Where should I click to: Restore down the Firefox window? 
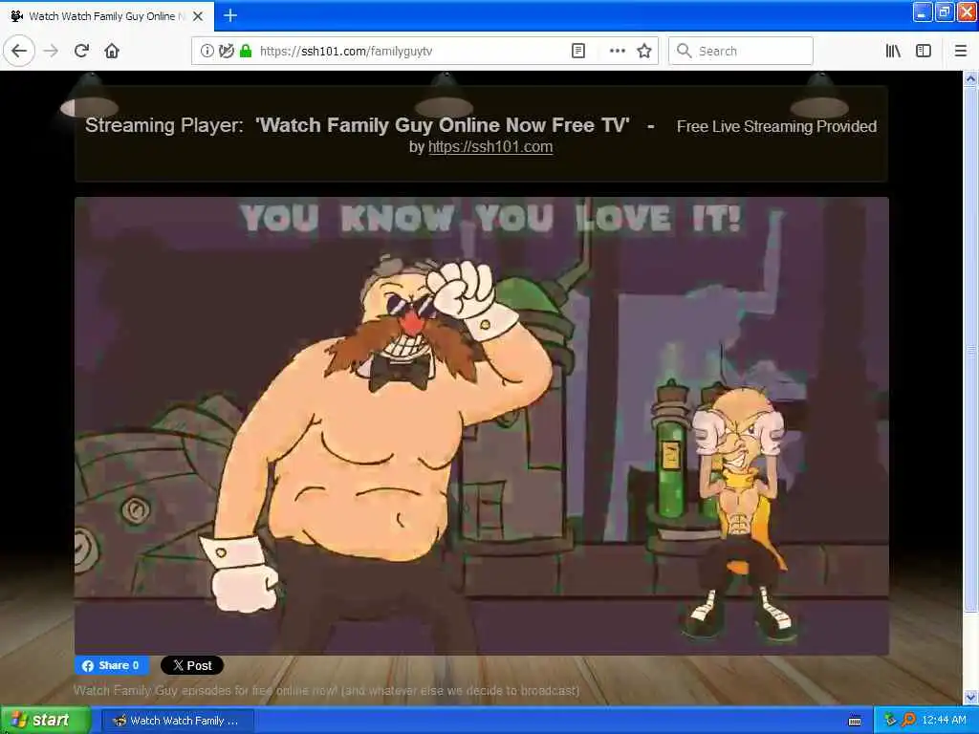coord(944,12)
